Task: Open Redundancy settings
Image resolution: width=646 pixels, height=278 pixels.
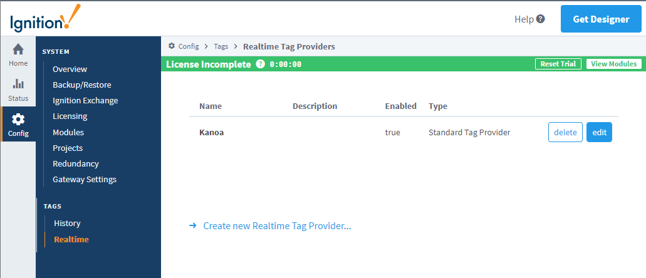Action: coord(76,163)
